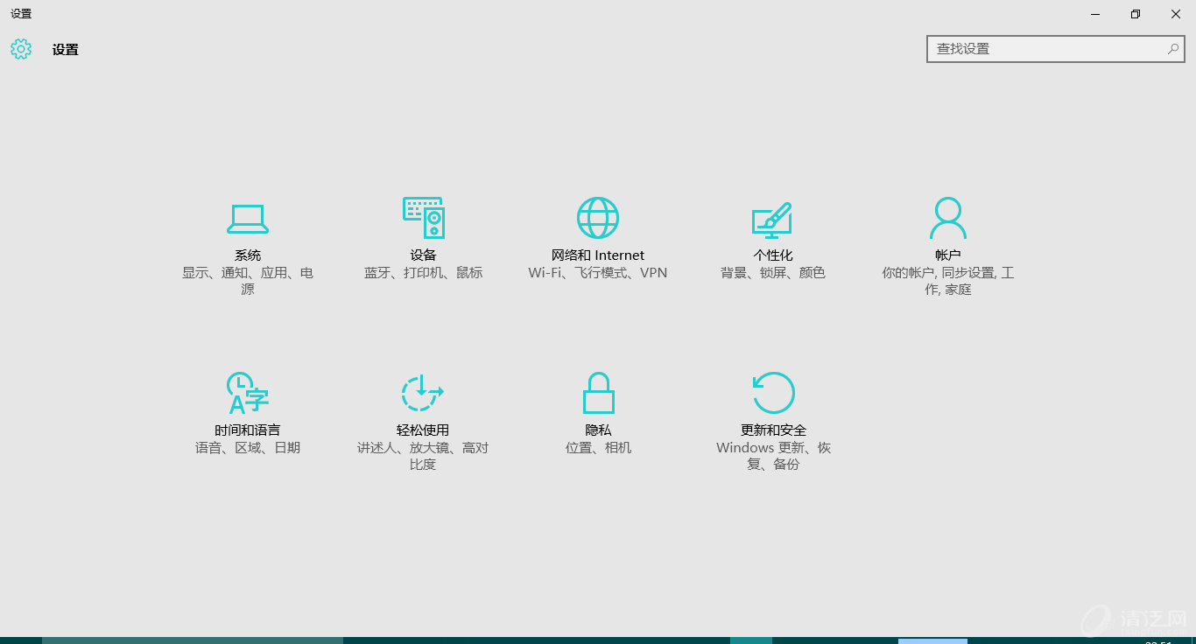
Task: Open the 网络和 Internet globe icon
Action: pyautogui.click(x=598, y=218)
